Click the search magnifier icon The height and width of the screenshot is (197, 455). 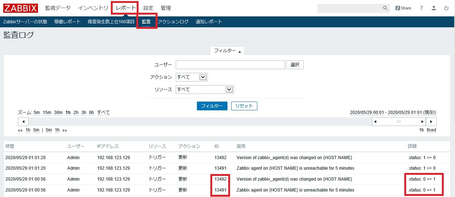[385, 8]
